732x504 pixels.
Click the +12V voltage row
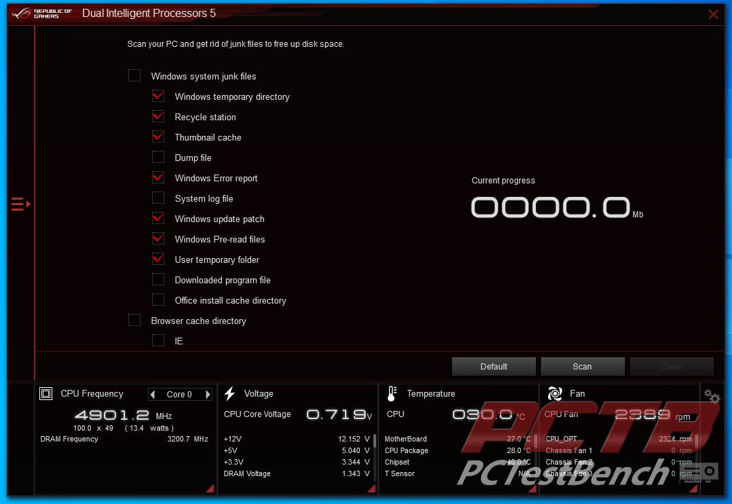(297, 439)
